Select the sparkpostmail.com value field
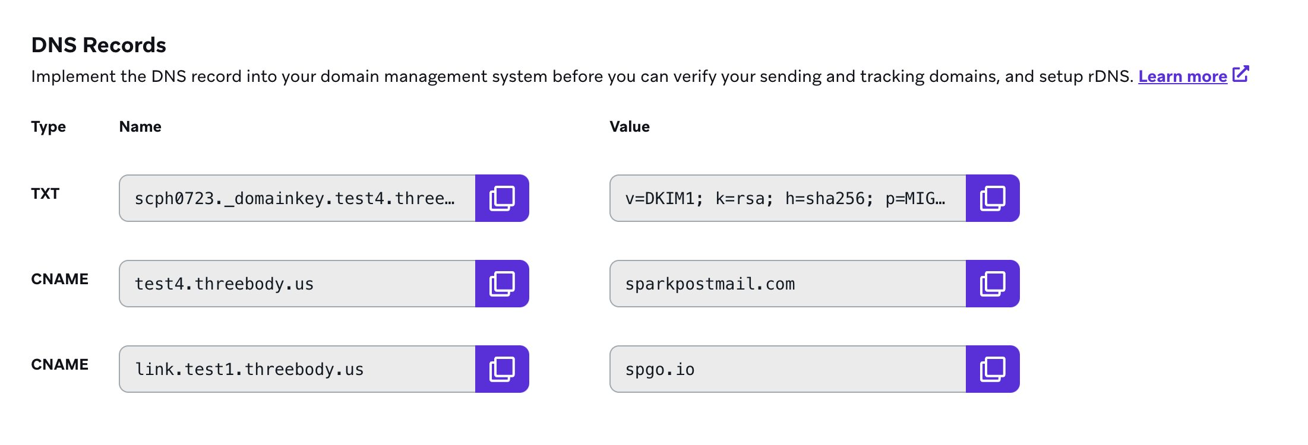The height and width of the screenshot is (445, 1308). coord(788,284)
